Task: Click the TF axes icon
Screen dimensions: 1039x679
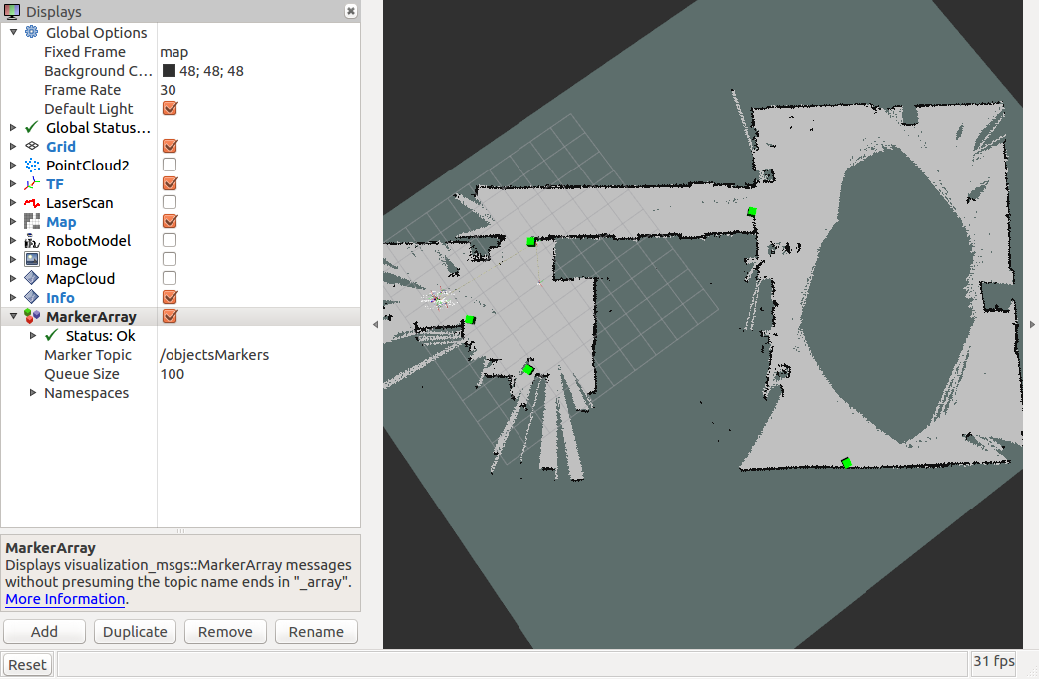Action: (x=32, y=184)
